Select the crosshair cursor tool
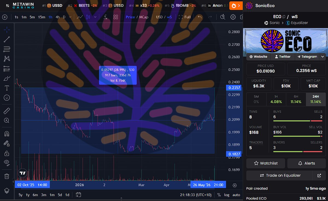 click(7, 30)
